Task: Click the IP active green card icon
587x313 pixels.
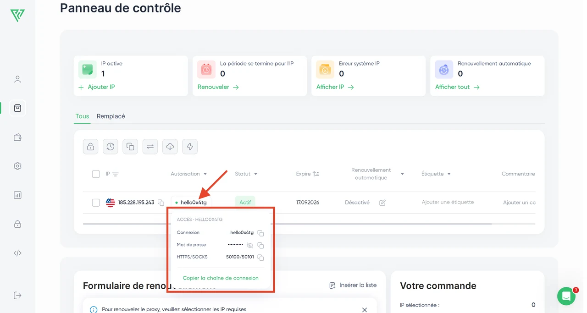Action: [x=88, y=70]
